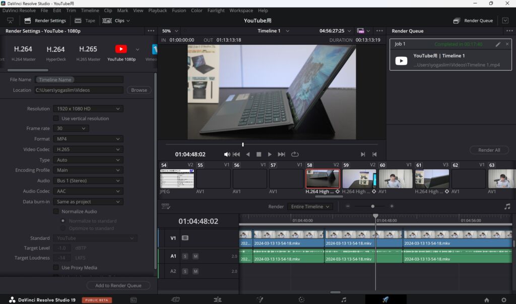The height and width of the screenshot is (304, 516).
Task: Select the YouTube 1080p preset icon
Action: (121, 49)
